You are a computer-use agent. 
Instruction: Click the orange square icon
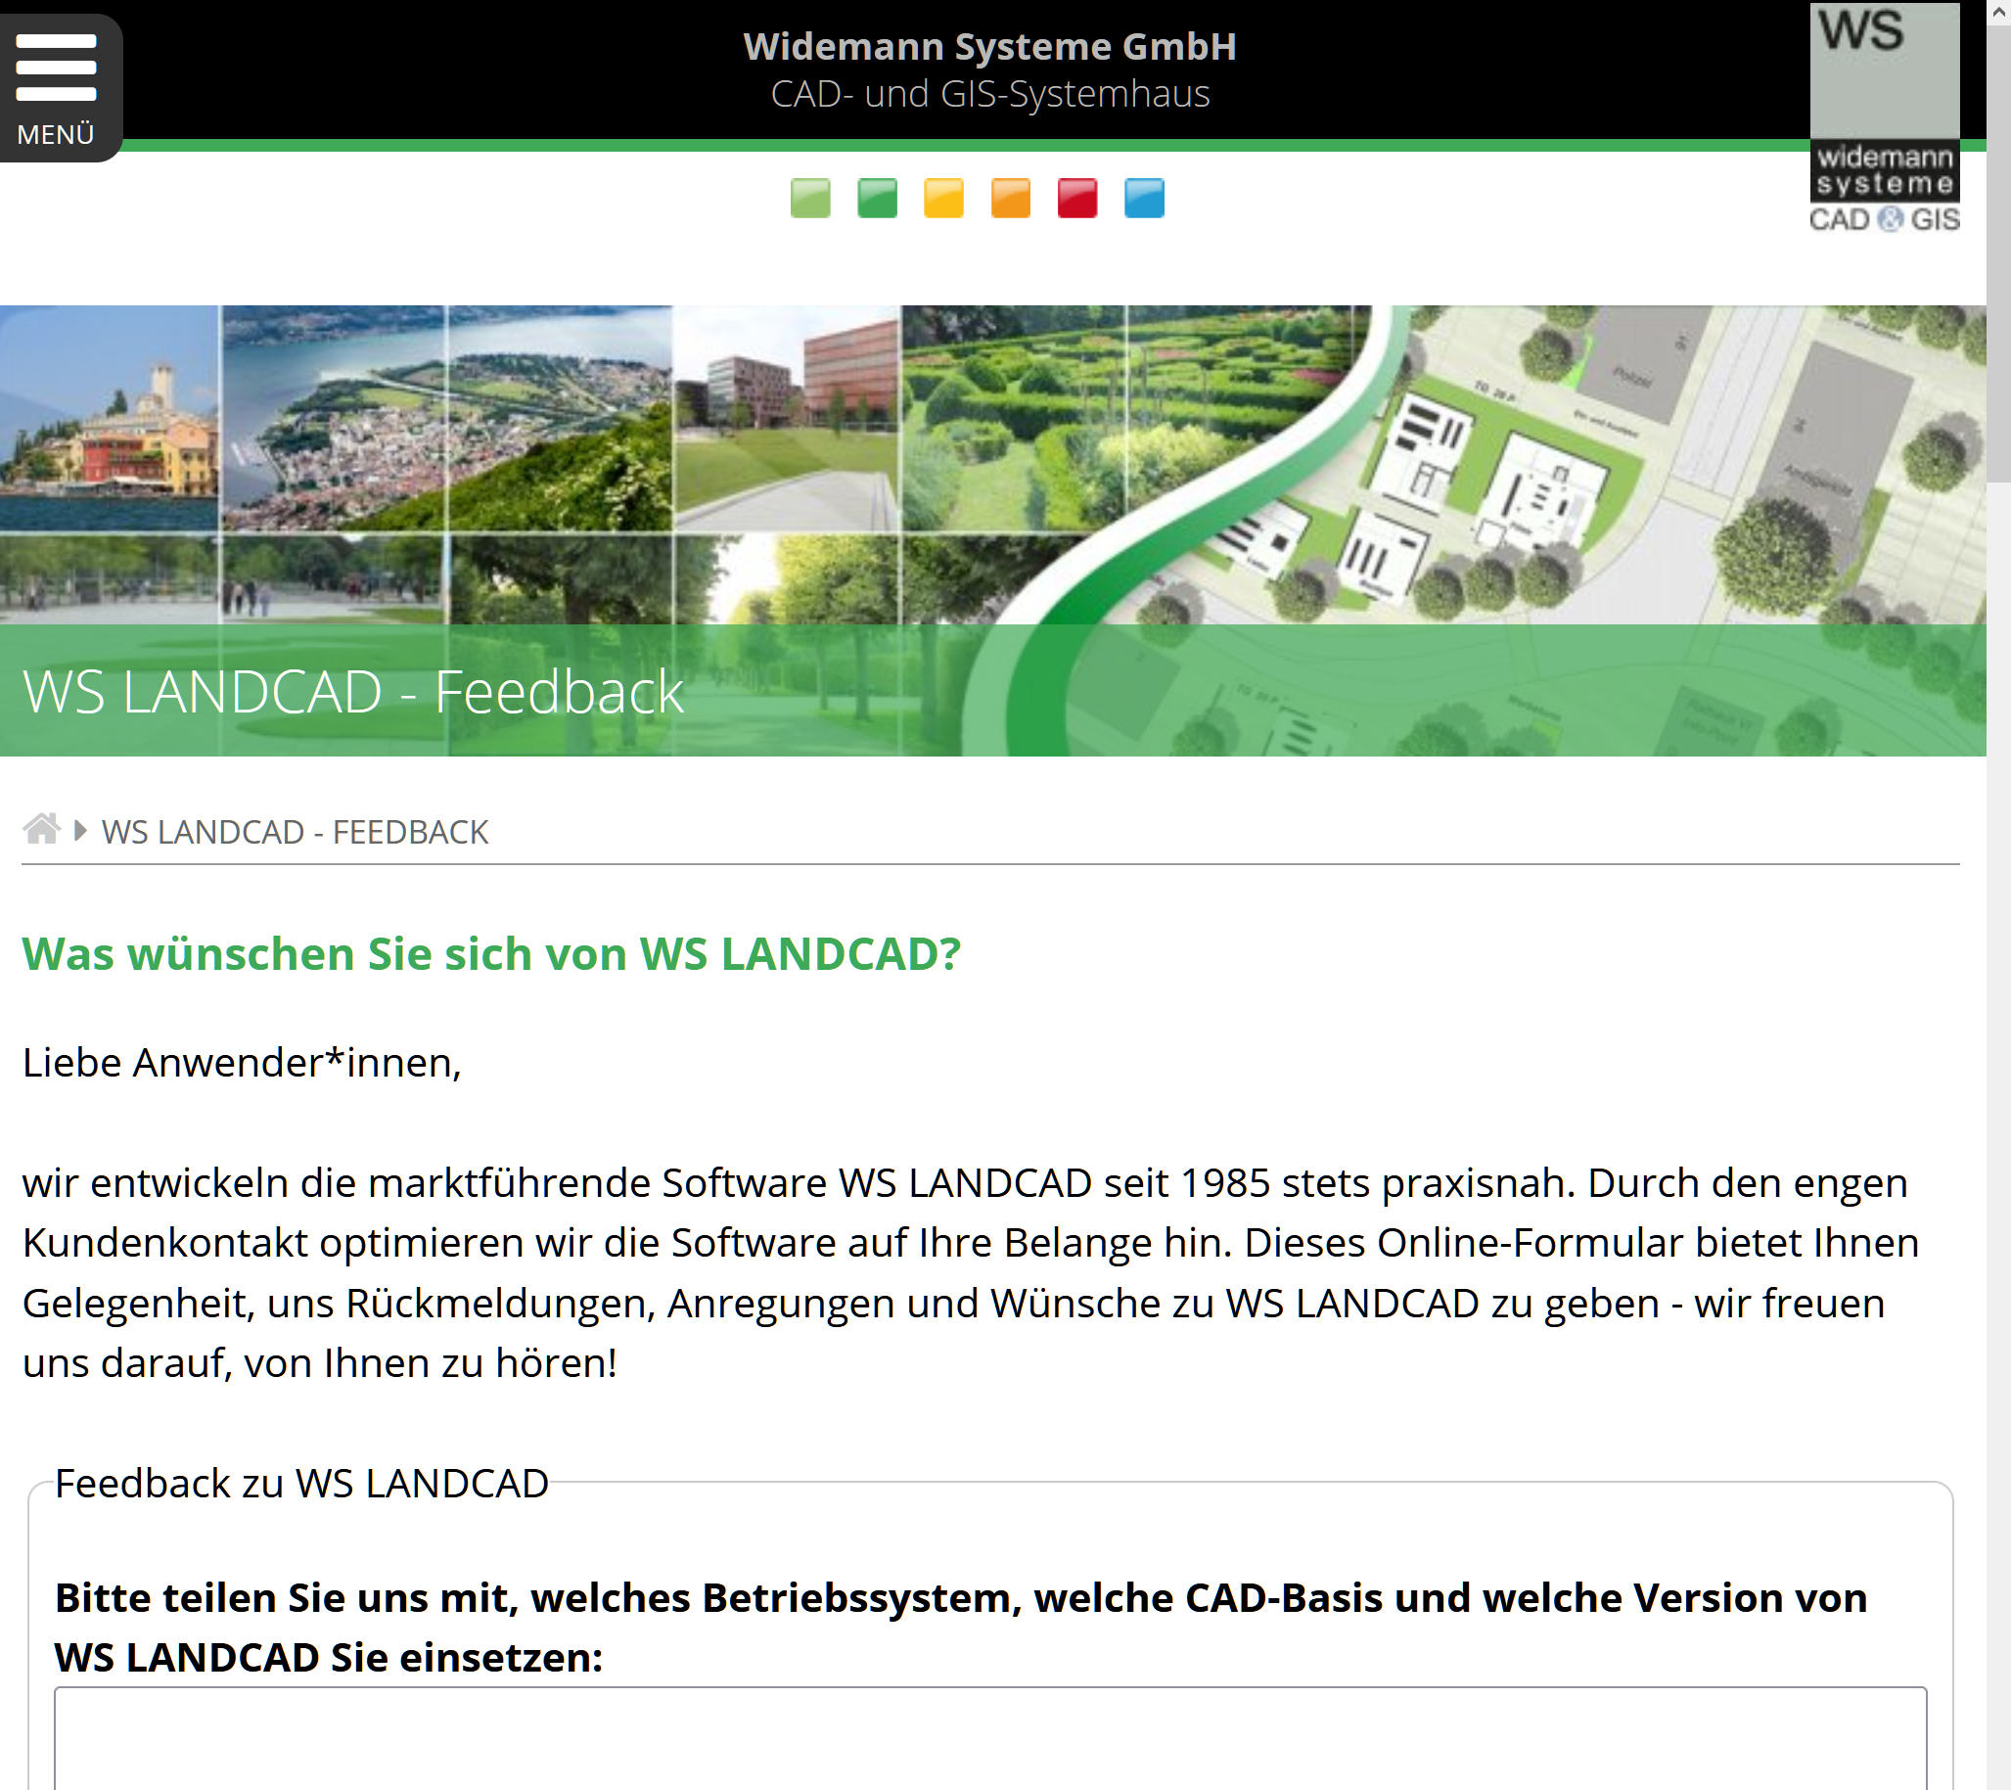tap(1011, 198)
